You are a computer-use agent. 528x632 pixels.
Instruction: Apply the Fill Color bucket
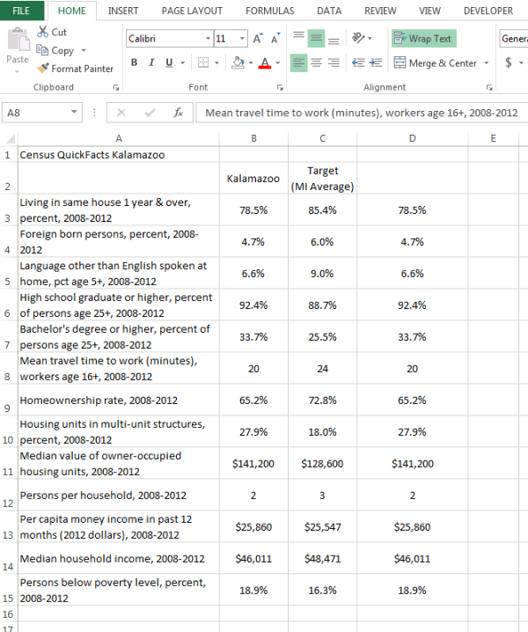tap(238, 62)
